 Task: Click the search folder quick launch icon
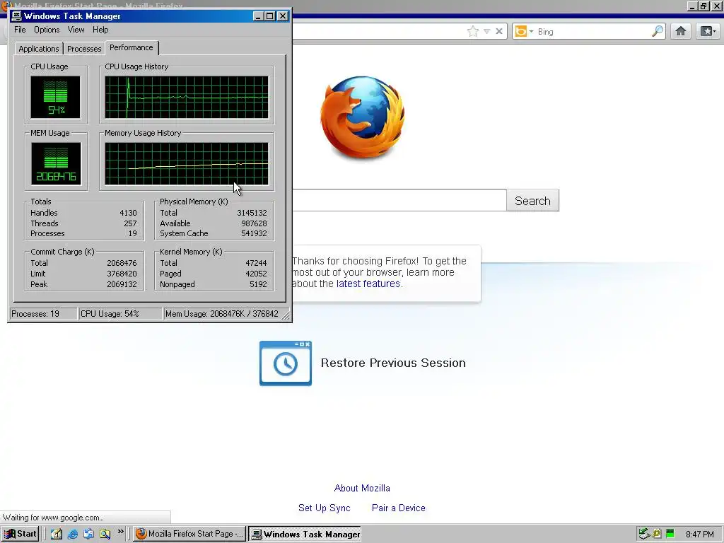[x=105, y=534]
